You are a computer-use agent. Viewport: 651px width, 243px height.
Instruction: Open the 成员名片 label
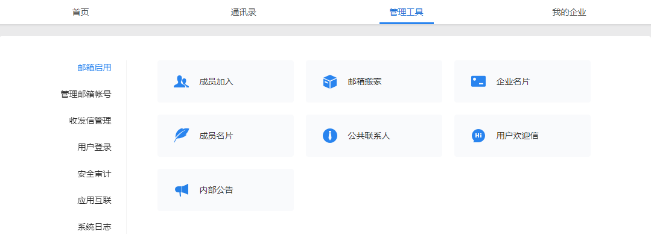tap(217, 136)
